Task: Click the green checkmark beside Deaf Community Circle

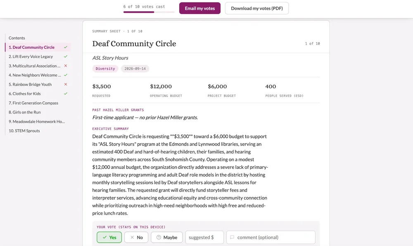Action: pos(66,47)
